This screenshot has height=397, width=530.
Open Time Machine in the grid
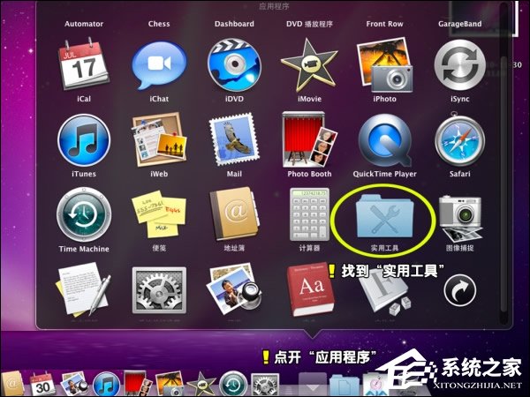(84, 214)
